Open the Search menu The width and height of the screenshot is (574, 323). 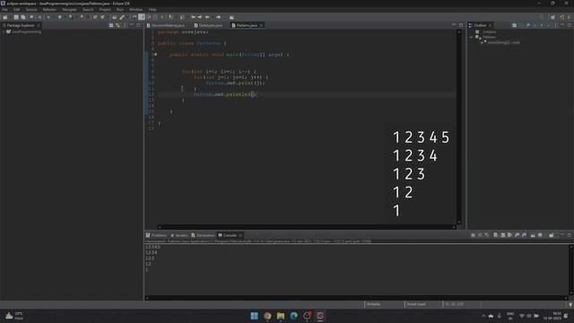(x=88, y=10)
